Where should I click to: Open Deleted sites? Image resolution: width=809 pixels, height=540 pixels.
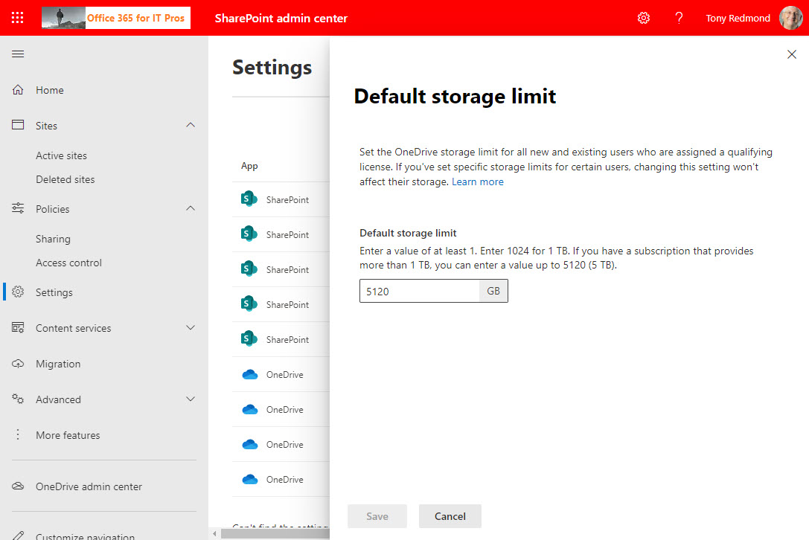[65, 179]
